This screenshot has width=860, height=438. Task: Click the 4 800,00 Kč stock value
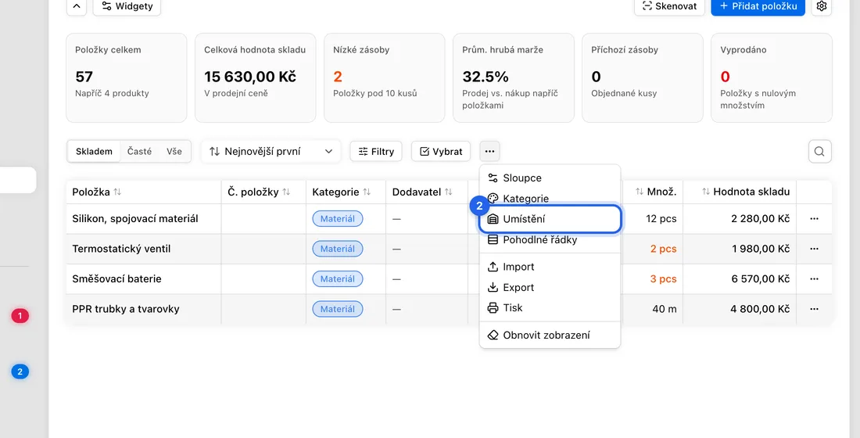pos(760,309)
